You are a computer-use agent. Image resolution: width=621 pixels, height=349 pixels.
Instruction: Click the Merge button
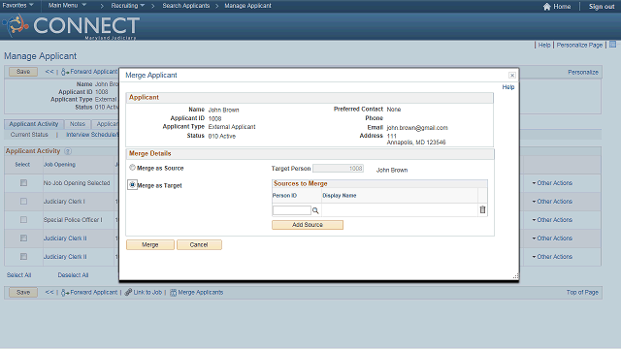pyautogui.click(x=150, y=245)
